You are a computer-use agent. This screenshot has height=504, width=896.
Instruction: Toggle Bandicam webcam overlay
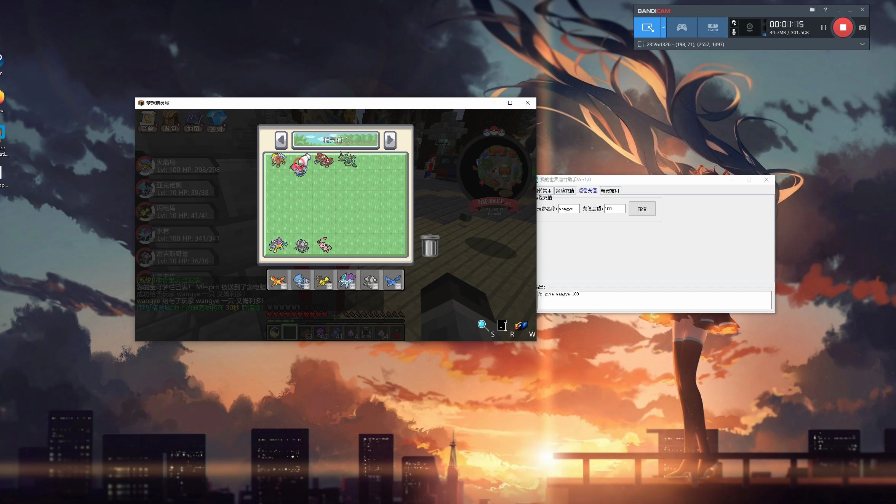coord(749,27)
